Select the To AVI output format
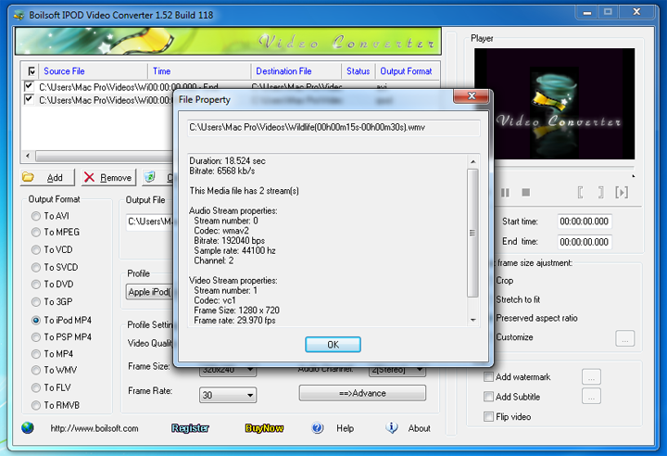This screenshot has height=456, width=667. pos(36,216)
